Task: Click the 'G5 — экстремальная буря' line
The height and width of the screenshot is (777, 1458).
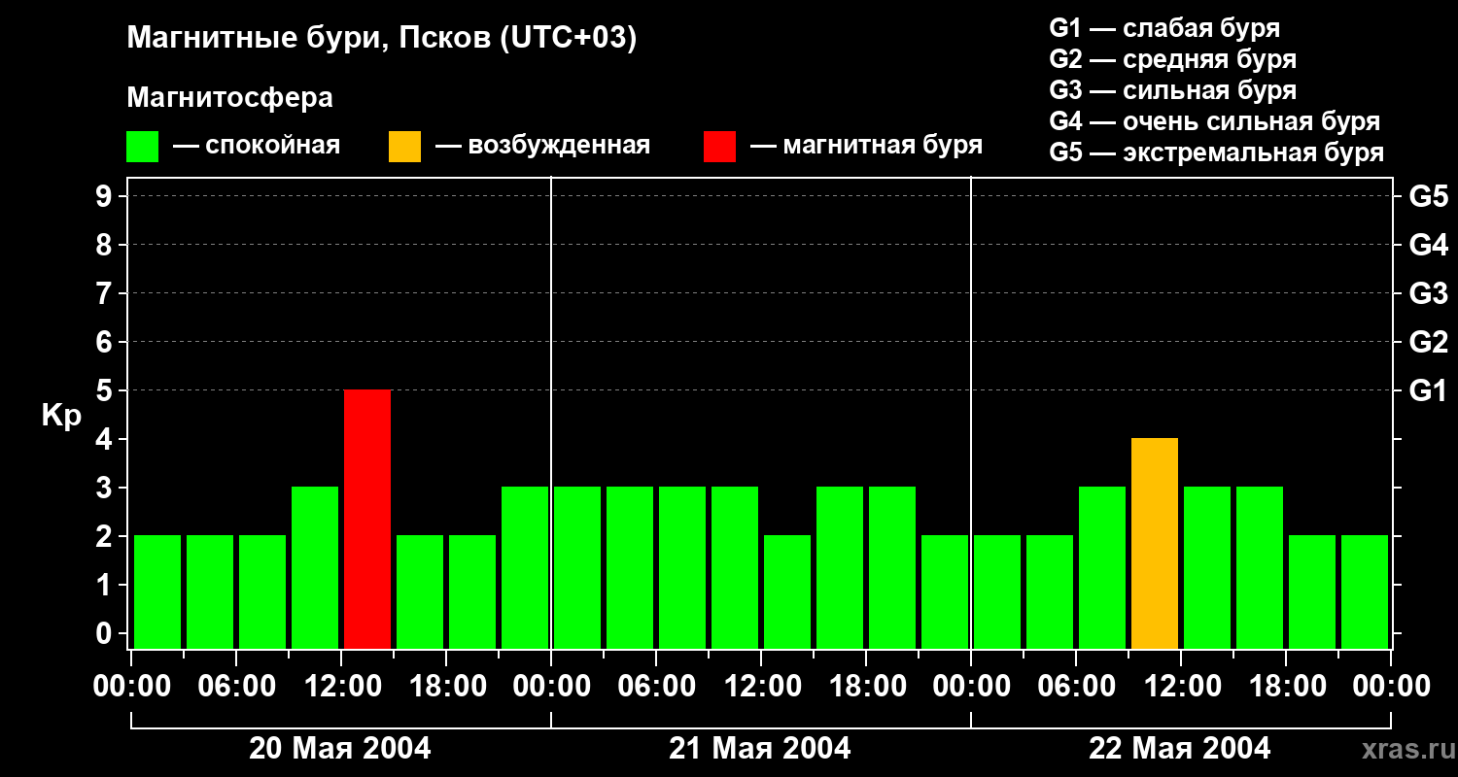Action: click(1216, 152)
